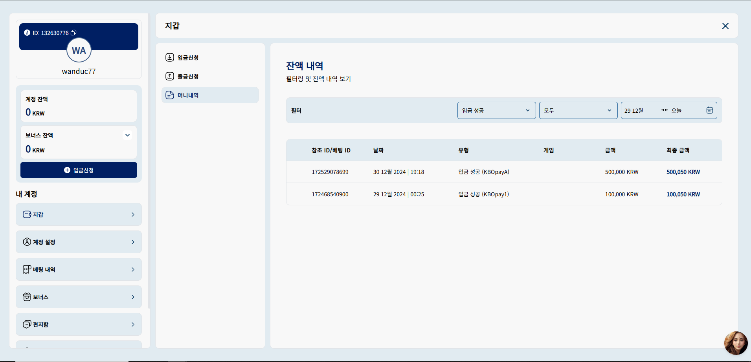Click final amount 100,050 KRW
This screenshot has height=362, width=751.
pyautogui.click(x=683, y=194)
